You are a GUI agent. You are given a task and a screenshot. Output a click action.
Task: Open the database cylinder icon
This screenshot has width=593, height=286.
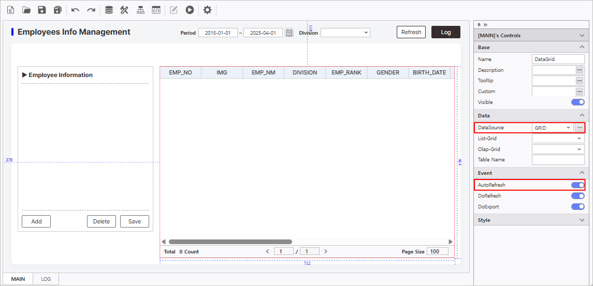click(x=109, y=10)
